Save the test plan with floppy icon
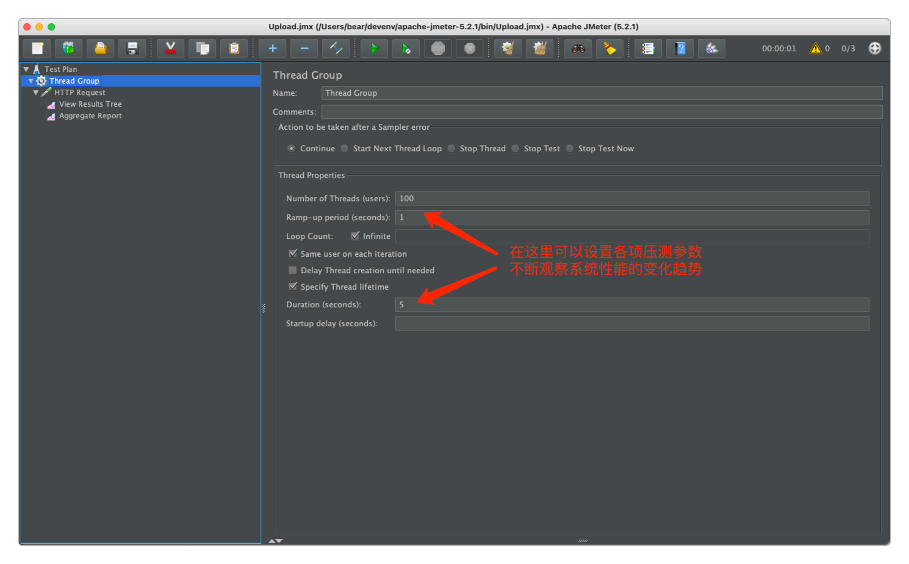 (x=132, y=48)
